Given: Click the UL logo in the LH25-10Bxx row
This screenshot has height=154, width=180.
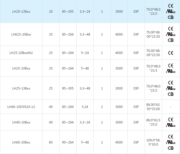Looking at the screenshot, I should point(171,71).
